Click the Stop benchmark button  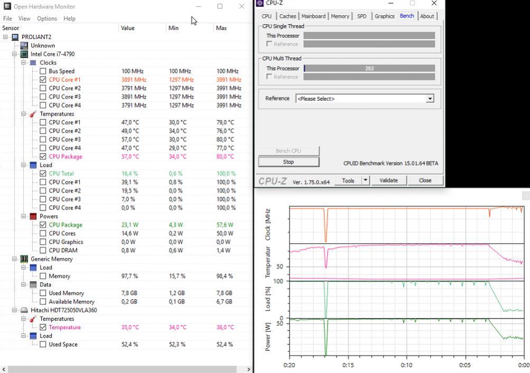(x=289, y=162)
